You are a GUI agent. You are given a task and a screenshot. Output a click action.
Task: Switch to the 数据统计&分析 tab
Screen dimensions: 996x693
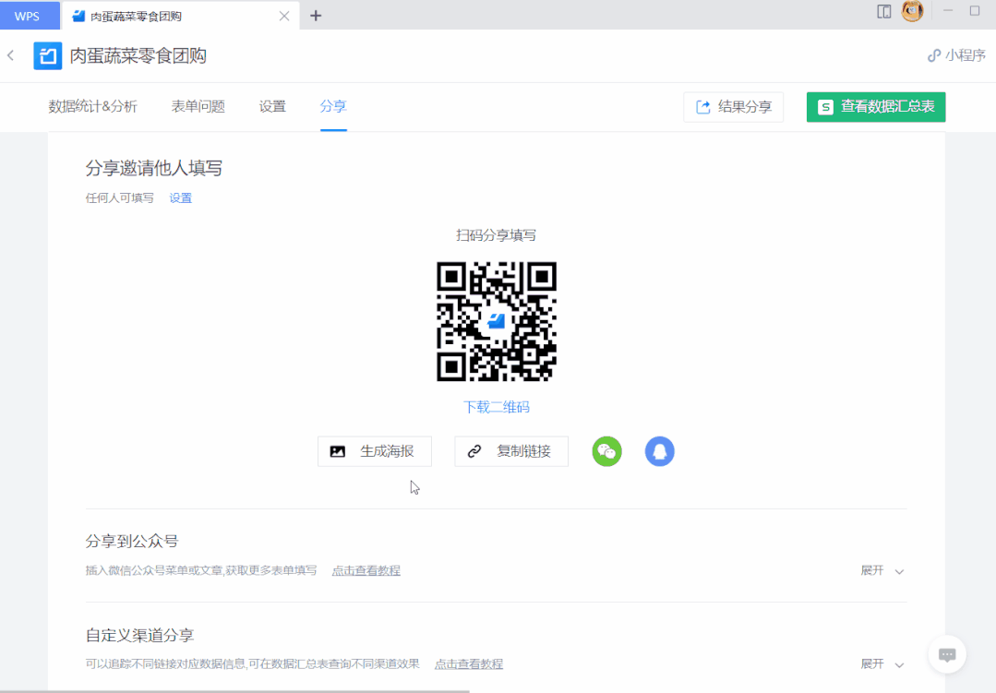click(91, 106)
